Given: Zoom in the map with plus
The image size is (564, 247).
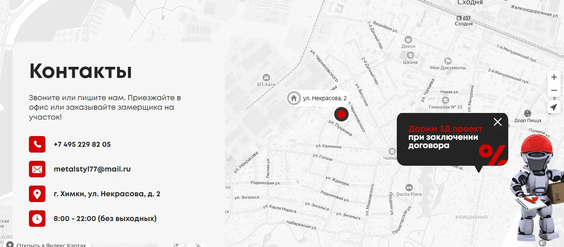Looking at the screenshot, I should (554, 78).
